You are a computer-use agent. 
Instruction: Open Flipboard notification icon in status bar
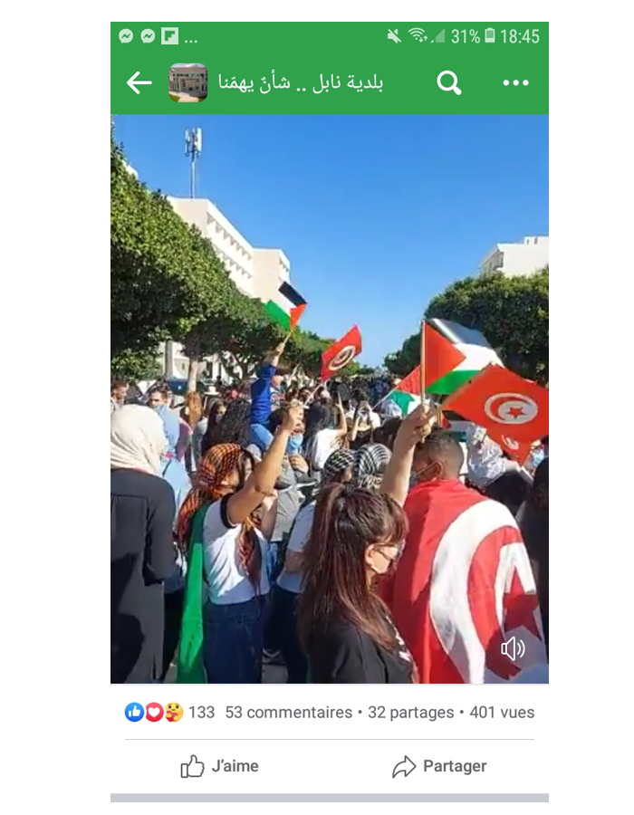tap(169, 36)
